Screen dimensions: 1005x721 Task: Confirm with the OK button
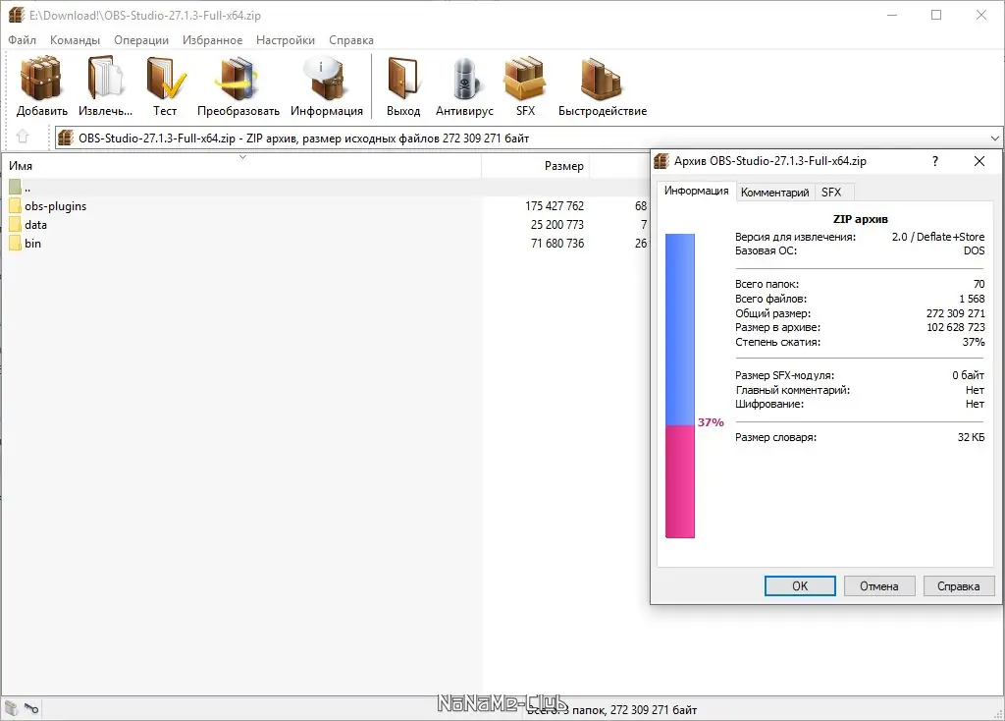(x=800, y=585)
